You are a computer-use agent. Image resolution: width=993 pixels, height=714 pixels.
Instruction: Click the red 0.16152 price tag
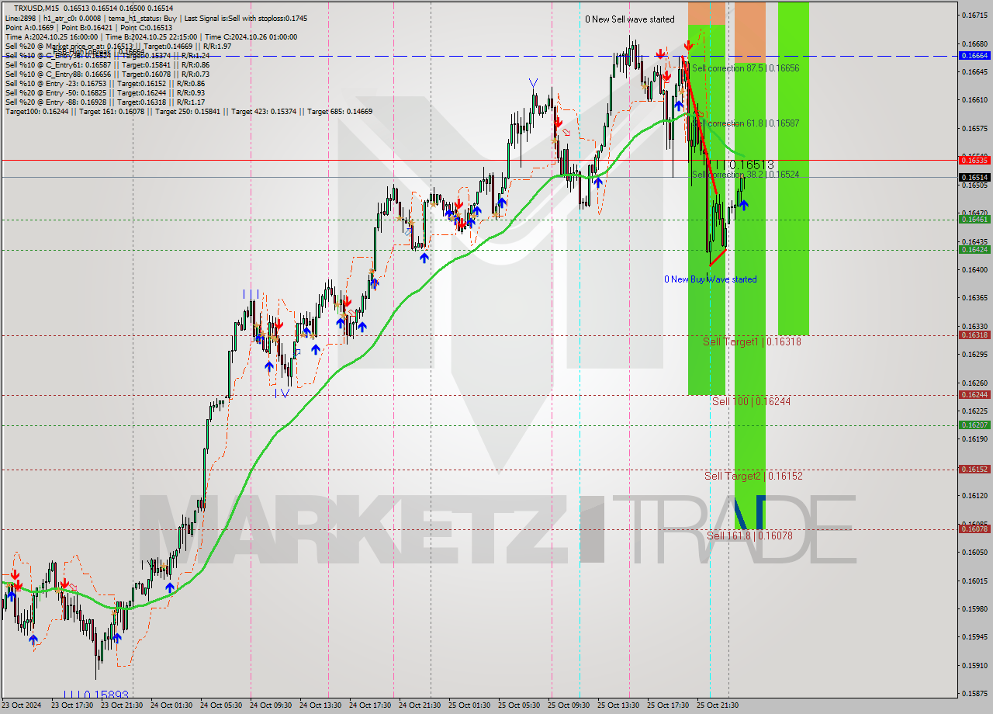(x=974, y=470)
